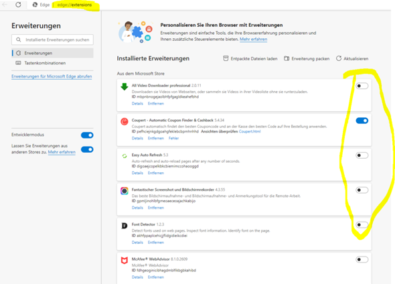Click the personalization banner illustration
The image size is (395, 284).
coord(135,32)
